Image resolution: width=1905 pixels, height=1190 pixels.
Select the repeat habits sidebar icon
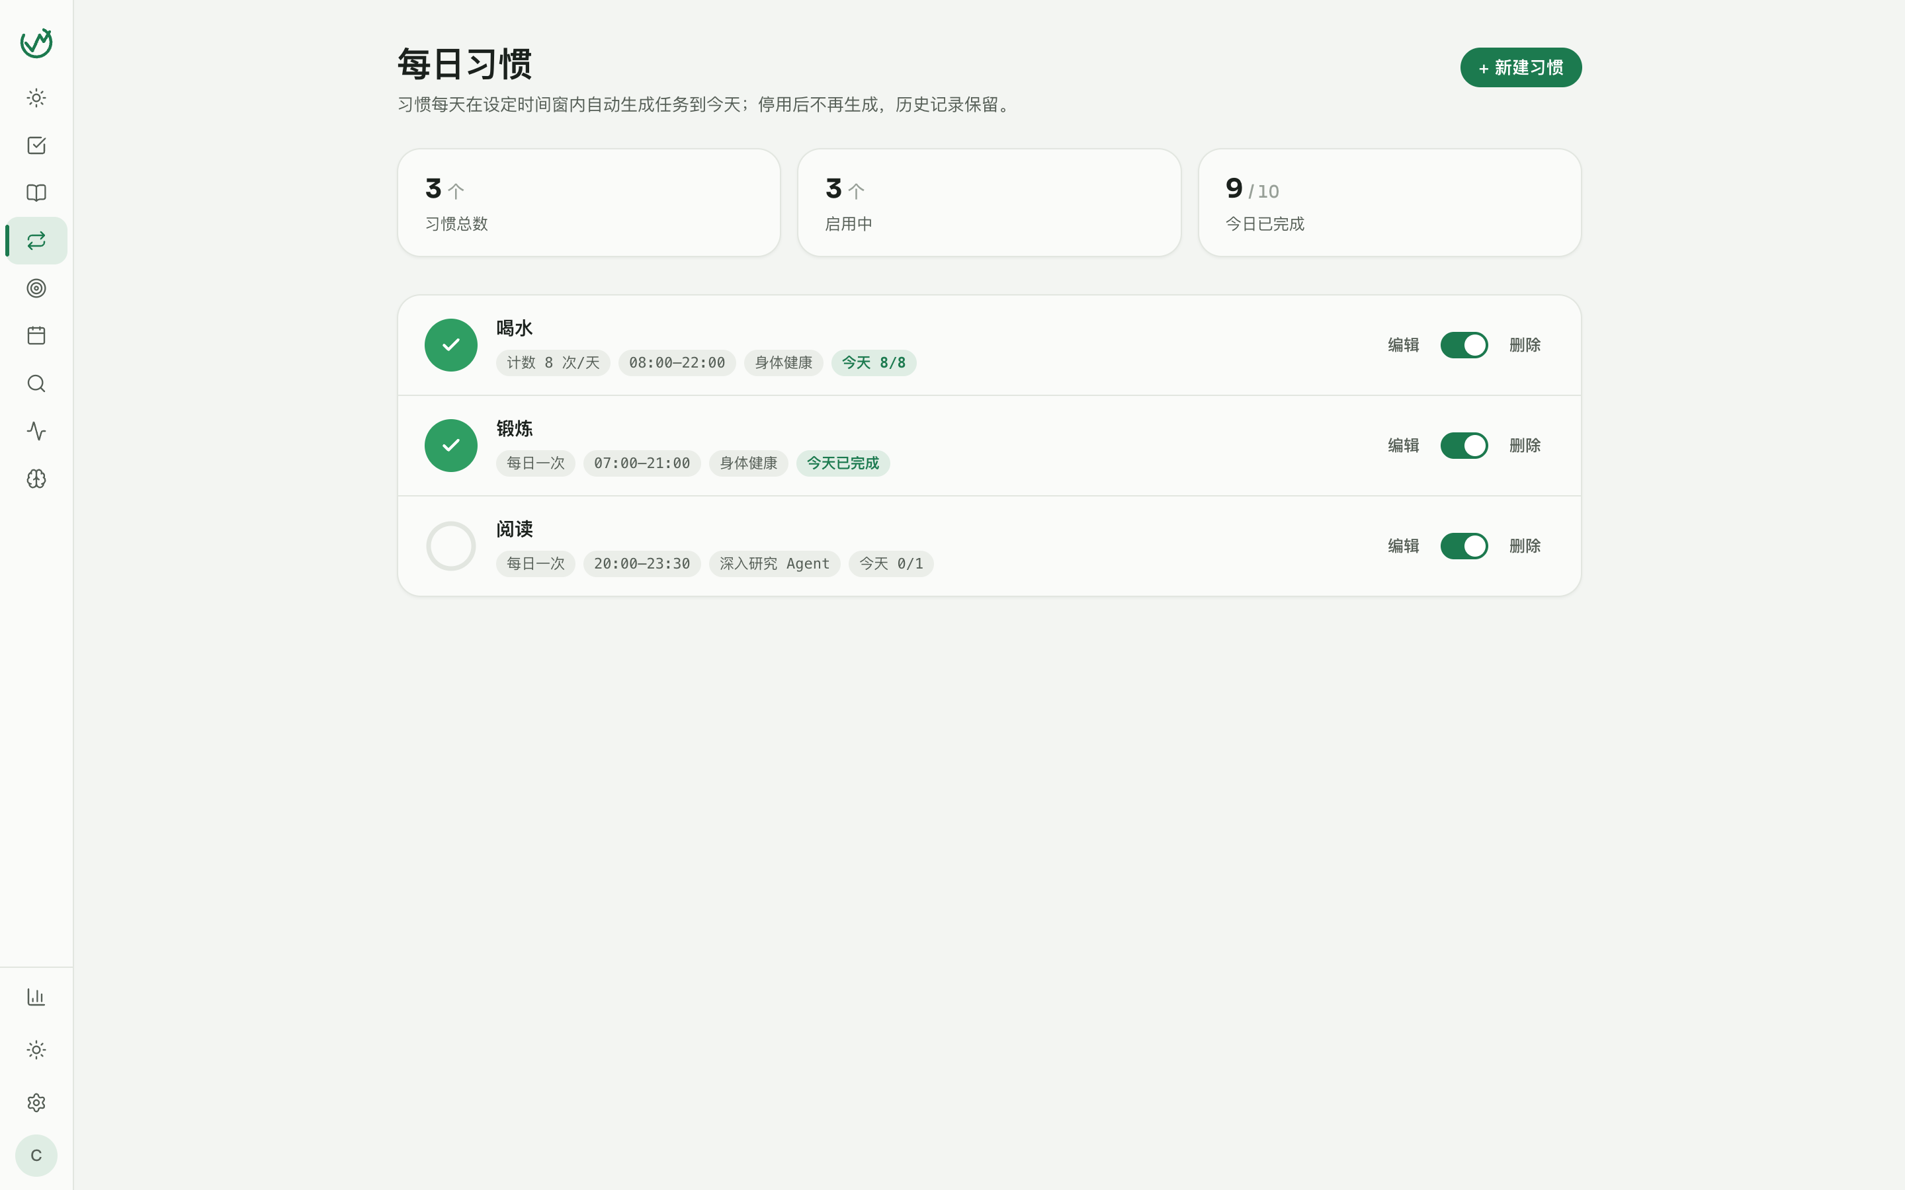coord(36,241)
